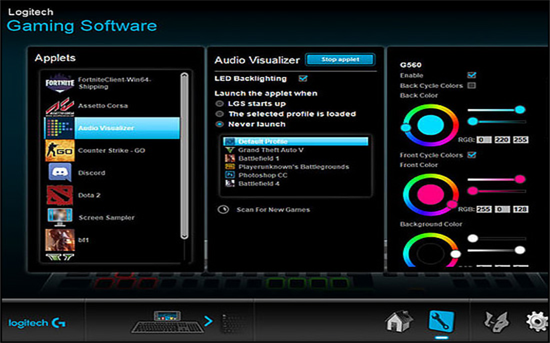550x343 pixels.
Task: Click the Audio Visualizer applet icon
Action: point(60,128)
